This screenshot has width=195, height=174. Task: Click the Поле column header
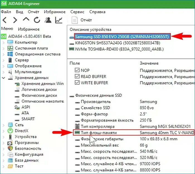point(75,63)
